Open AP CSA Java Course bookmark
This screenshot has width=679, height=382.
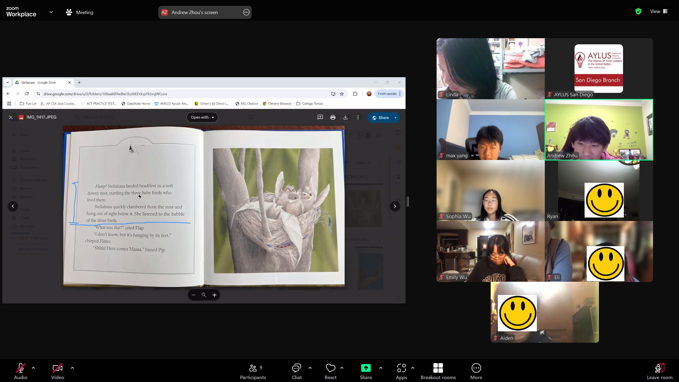click(58, 104)
